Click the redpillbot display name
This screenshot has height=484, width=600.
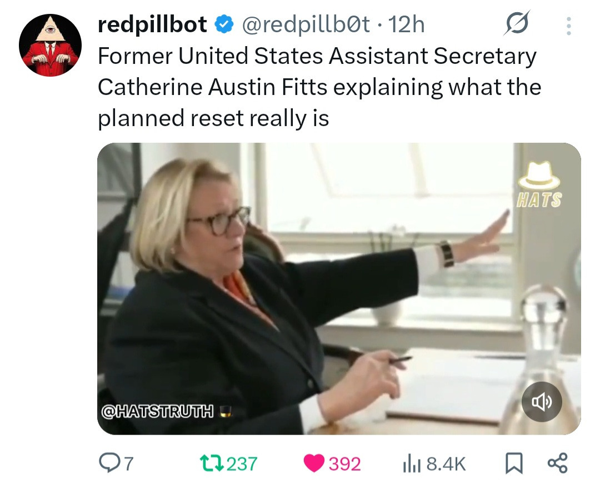(152, 24)
